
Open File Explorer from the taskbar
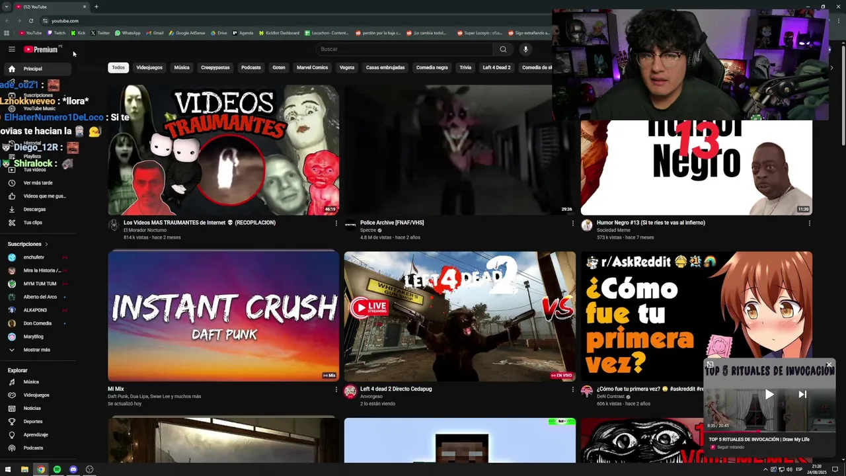pyautogui.click(x=24, y=469)
